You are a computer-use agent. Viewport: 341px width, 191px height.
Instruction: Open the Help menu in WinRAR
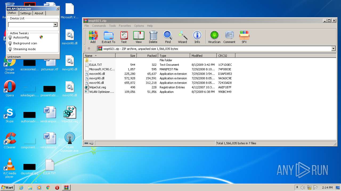(x=150, y=26)
